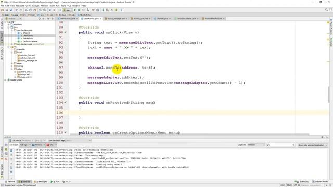This screenshot has height=187, width=333.
Task: Click the Cut scissors icon
Action: click(x=26, y=10)
